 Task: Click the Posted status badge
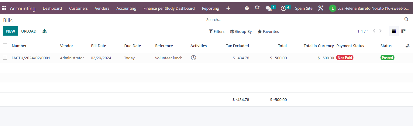pyautogui.click(x=387, y=58)
